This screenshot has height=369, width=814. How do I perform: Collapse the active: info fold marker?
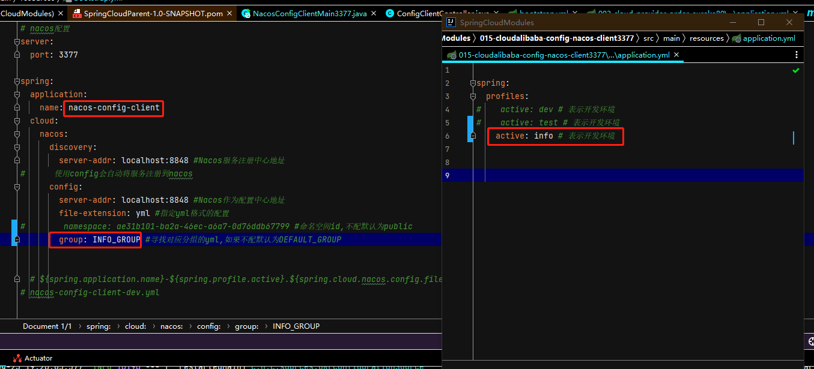coord(473,136)
